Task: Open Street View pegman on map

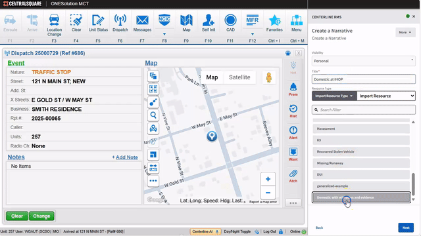Action: [x=269, y=77]
